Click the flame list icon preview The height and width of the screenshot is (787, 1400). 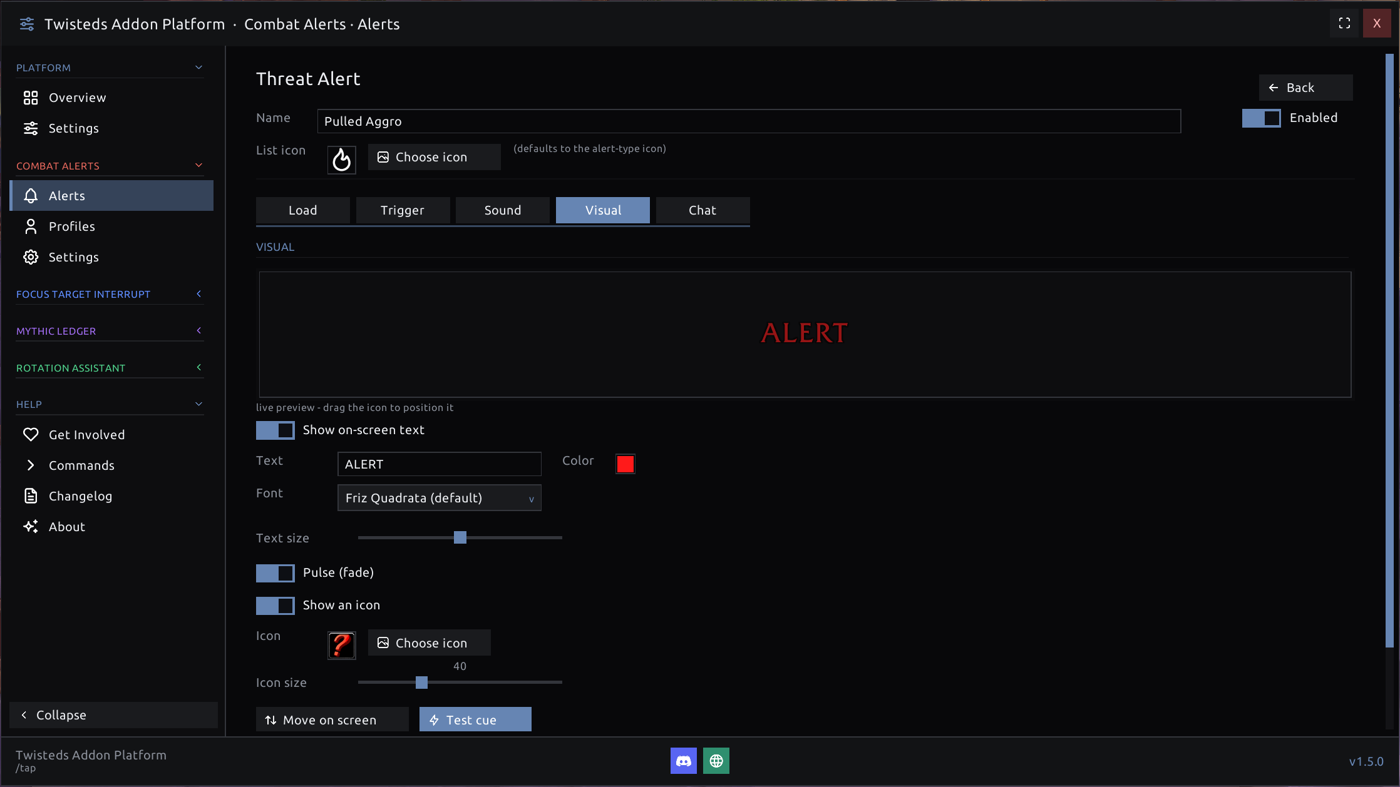[342, 160]
